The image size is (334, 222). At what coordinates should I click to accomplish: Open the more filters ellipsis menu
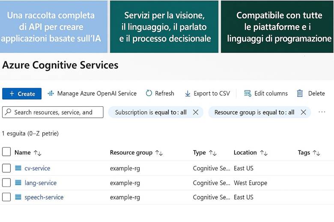tap(322, 112)
